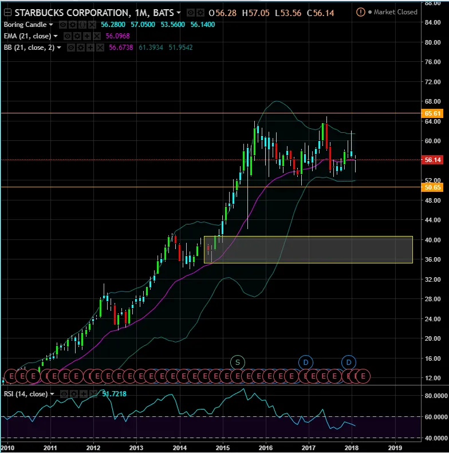Click the 80.0000 label on RSI axis
Screen dimensions: 449x453
(436, 396)
